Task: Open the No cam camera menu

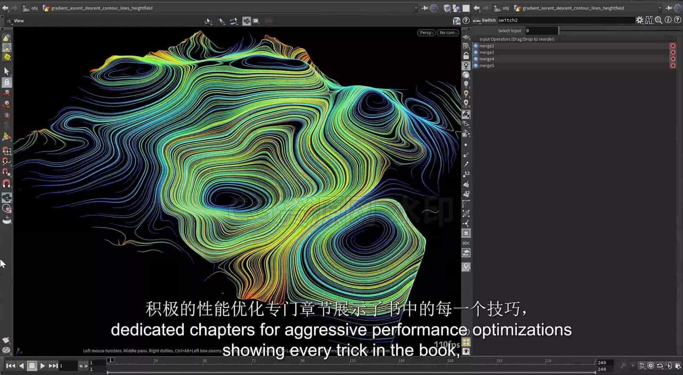Action: click(x=448, y=33)
